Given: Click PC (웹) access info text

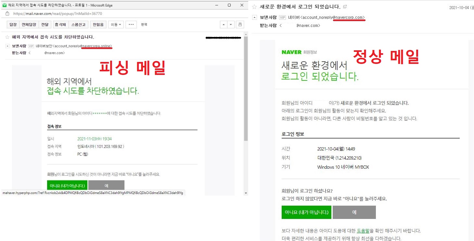Looking at the screenshot, I should click(83, 154).
